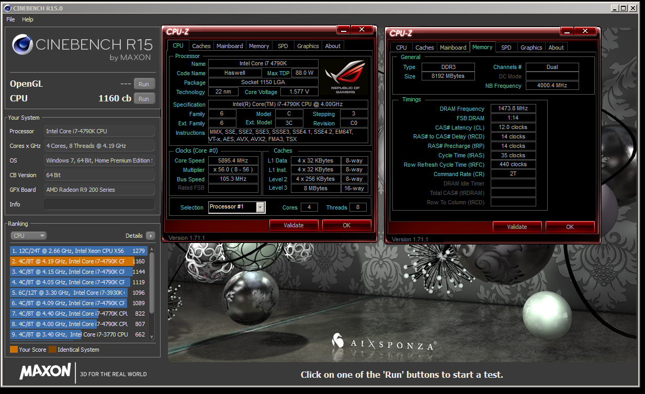This screenshot has width=645, height=394.
Task: Click the ranking list scrollbar thumb
Action: coord(152,283)
